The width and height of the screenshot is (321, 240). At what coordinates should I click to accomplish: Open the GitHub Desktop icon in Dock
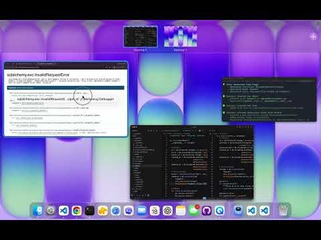coord(207,211)
